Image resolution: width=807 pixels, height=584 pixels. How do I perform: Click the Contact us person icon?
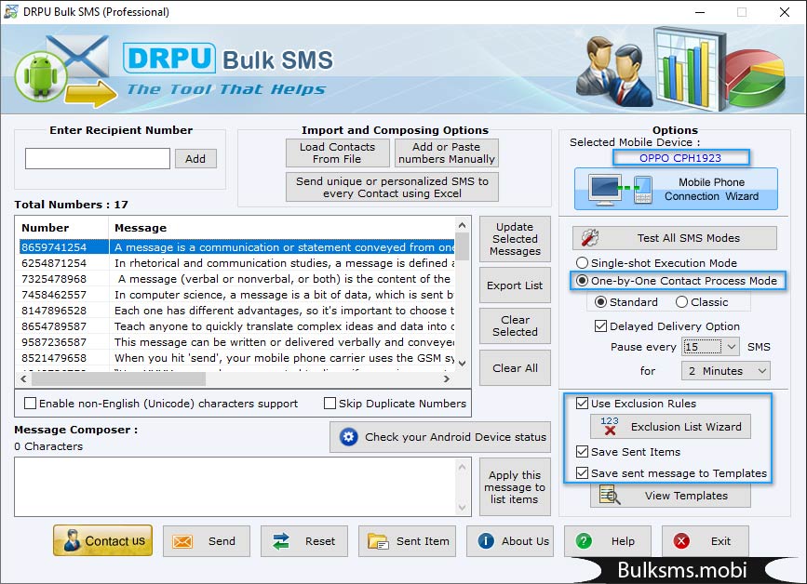[72, 541]
